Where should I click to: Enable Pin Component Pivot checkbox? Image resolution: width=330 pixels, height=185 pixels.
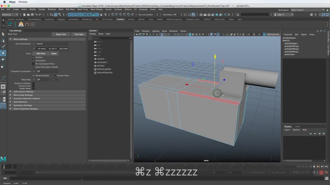coord(34,64)
